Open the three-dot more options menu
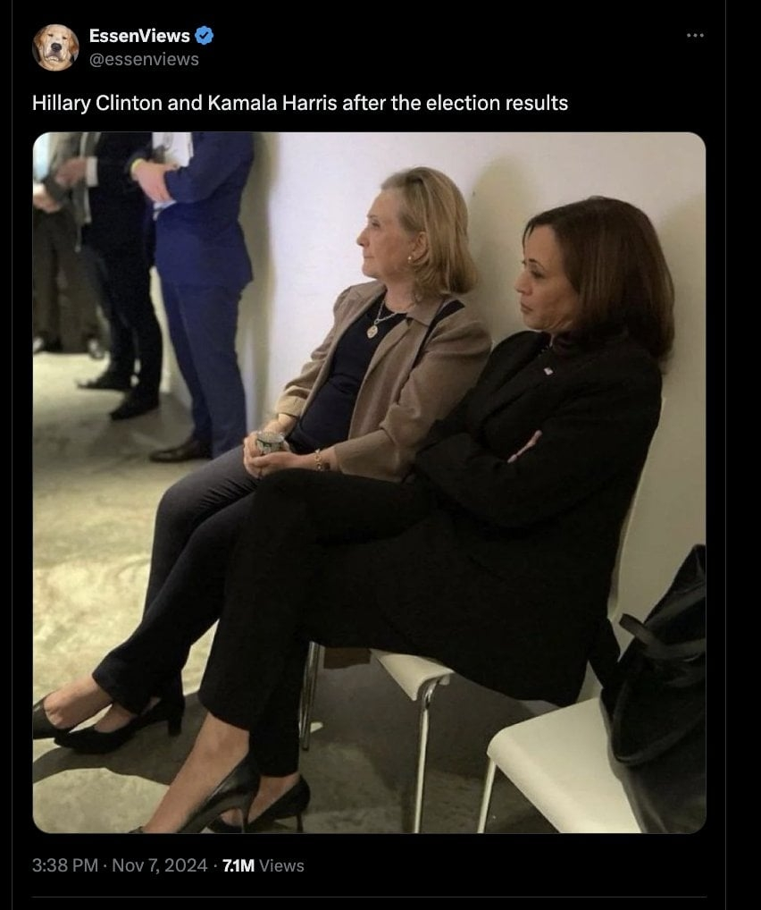 click(695, 36)
